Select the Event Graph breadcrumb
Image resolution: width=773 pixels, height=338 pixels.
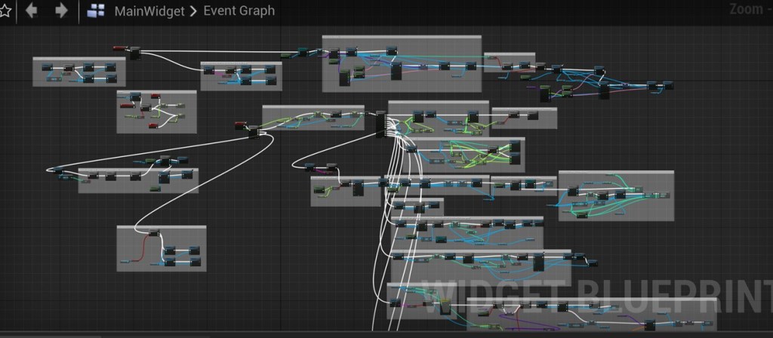[239, 11]
